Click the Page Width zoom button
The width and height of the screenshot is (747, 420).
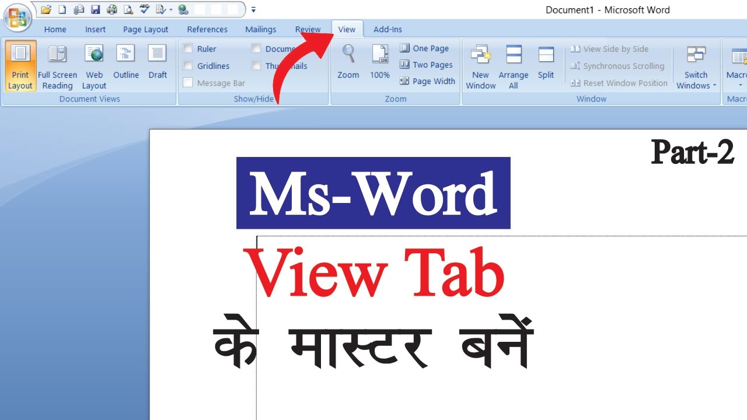point(428,81)
